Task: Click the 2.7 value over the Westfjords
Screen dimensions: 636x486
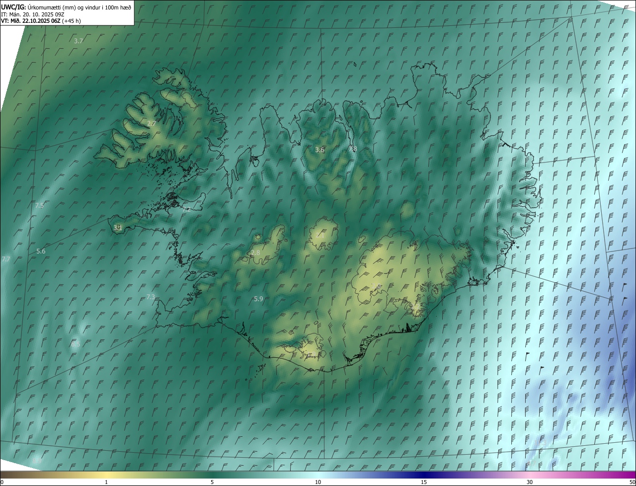Action: point(152,123)
